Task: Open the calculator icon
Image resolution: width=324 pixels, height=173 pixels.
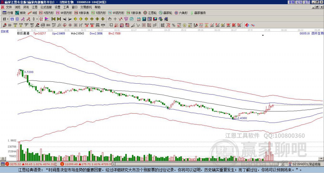Action: [144, 19]
